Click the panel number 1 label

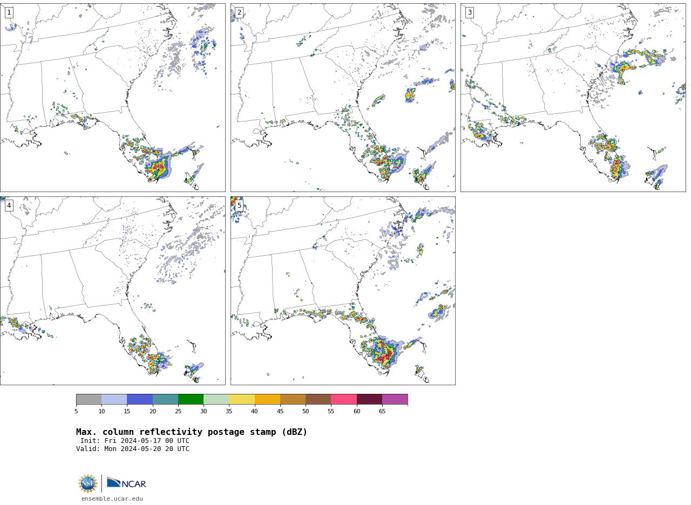(x=9, y=12)
